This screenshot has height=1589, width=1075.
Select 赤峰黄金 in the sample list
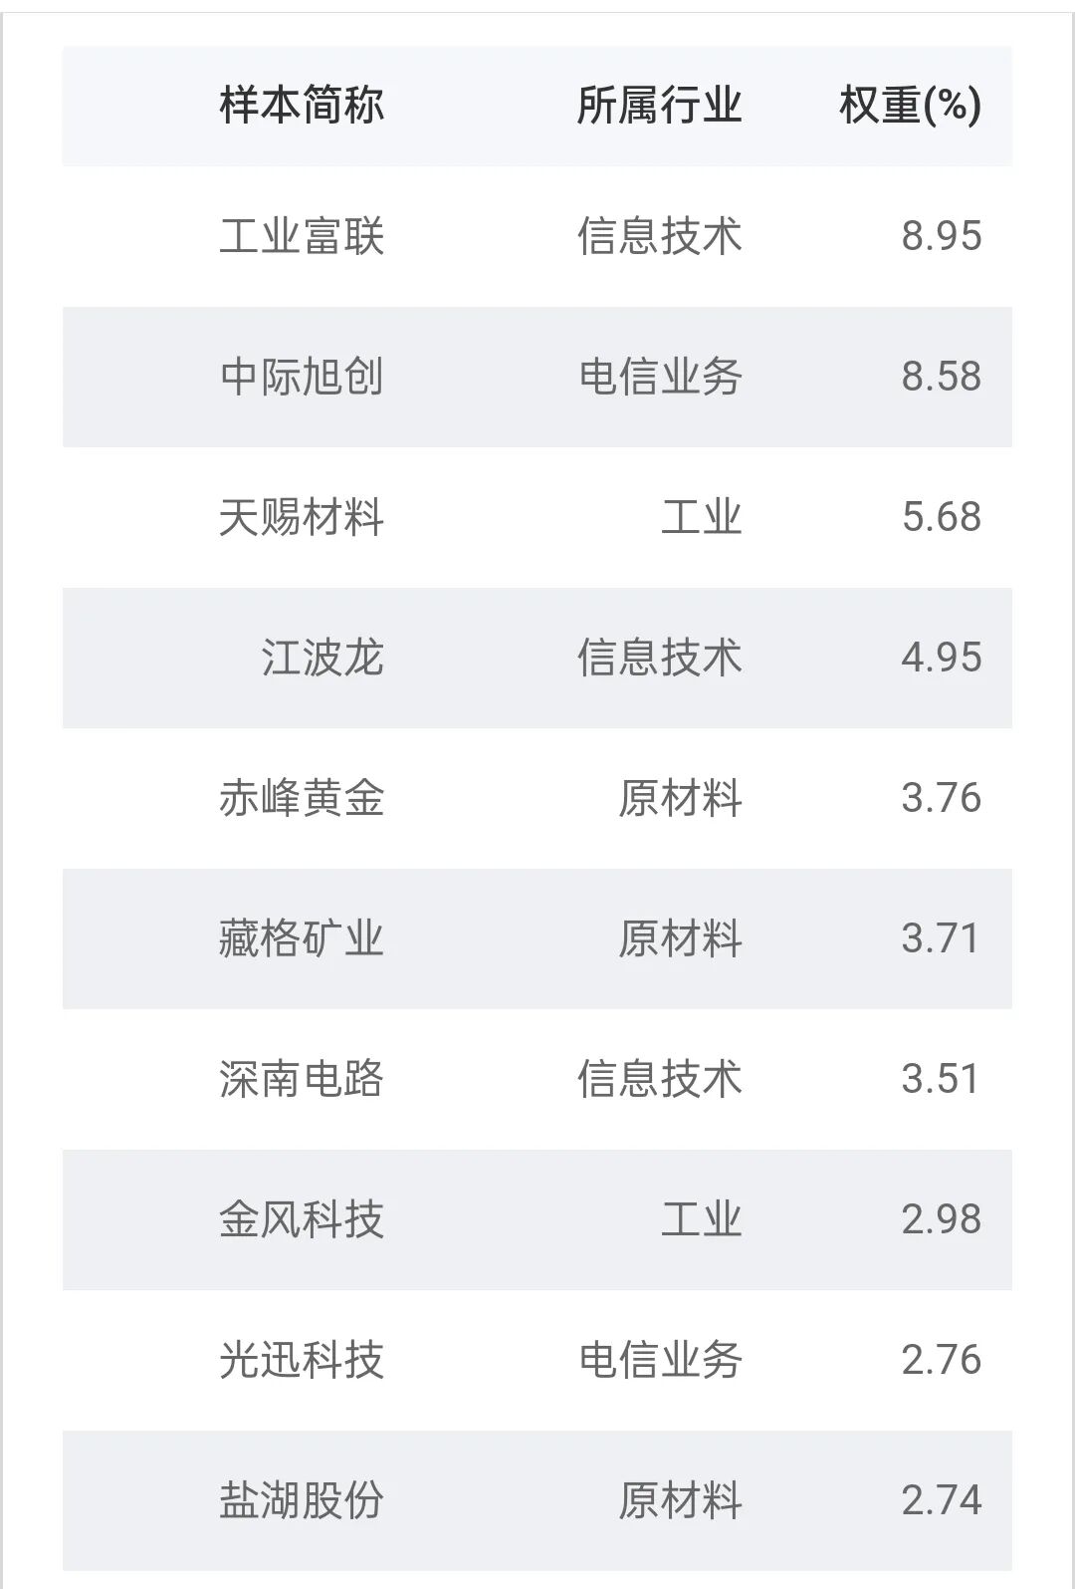(302, 798)
